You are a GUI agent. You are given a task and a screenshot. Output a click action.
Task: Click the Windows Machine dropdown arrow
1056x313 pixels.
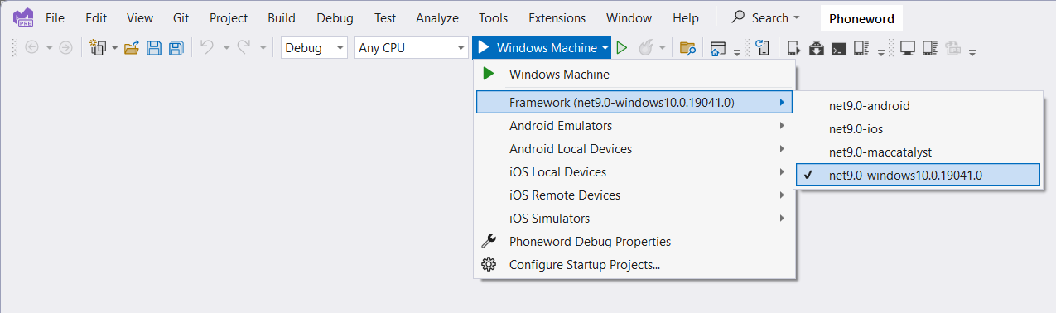click(x=605, y=48)
